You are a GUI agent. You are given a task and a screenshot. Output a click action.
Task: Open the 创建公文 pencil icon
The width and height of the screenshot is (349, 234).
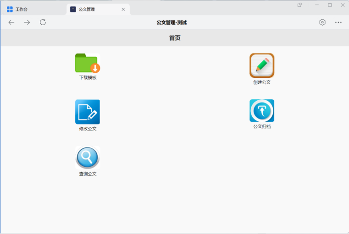[x=262, y=65]
